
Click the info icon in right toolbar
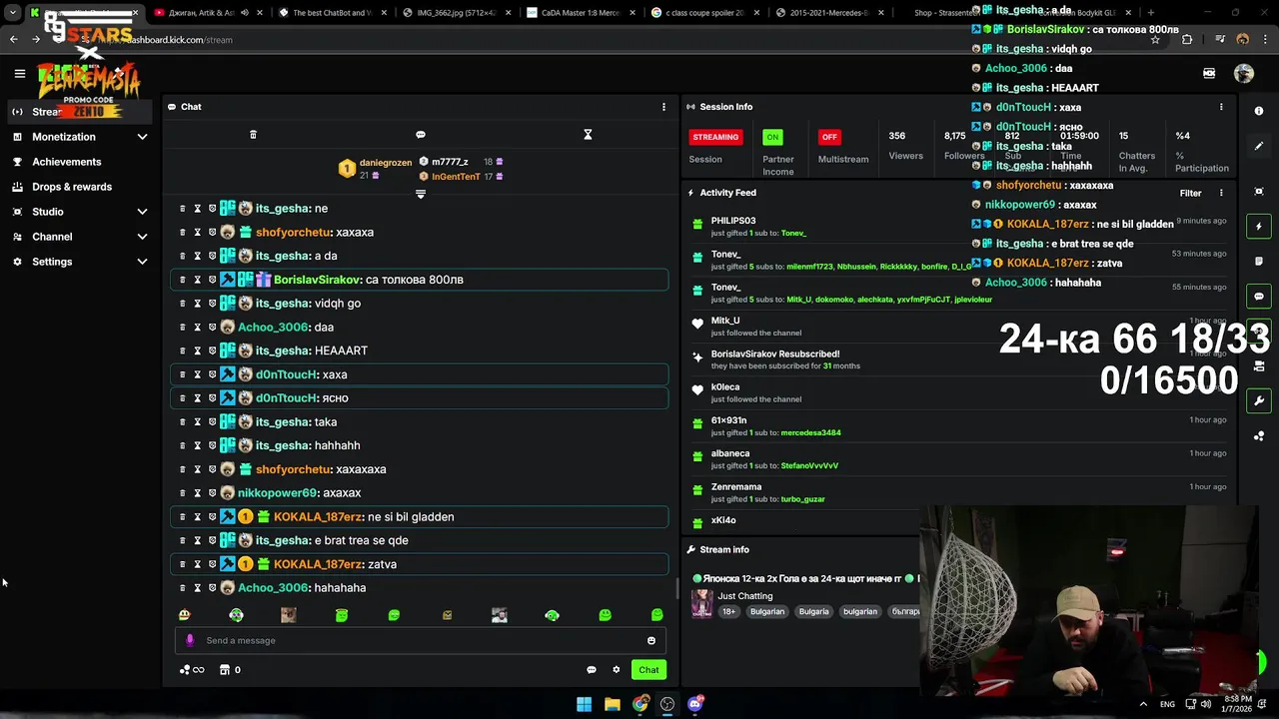point(1259,111)
